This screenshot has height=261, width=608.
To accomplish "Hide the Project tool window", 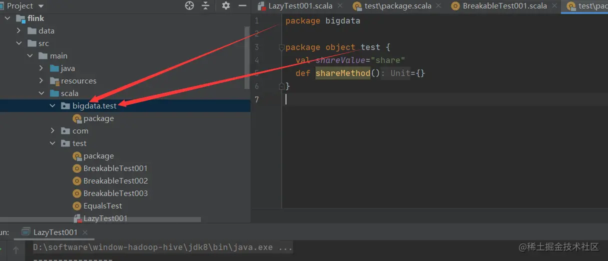I will (x=242, y=6).
